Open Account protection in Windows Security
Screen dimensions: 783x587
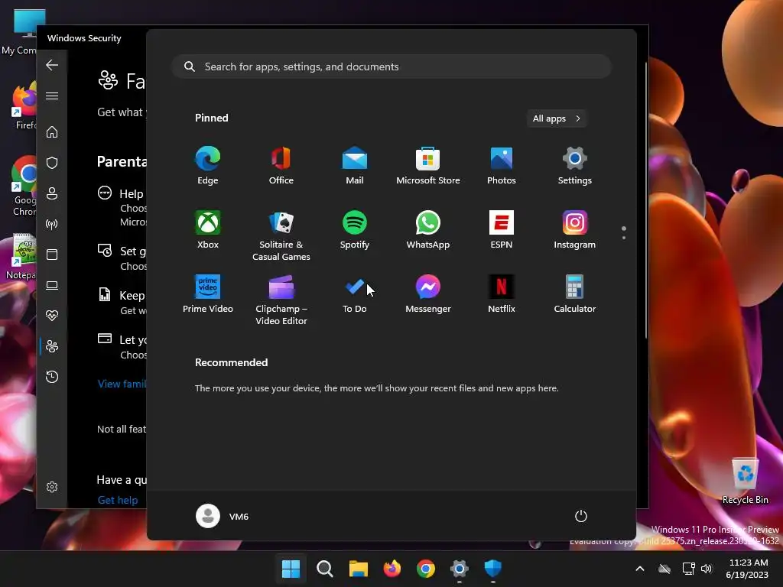pyautogui.click(x=52, y=193)
